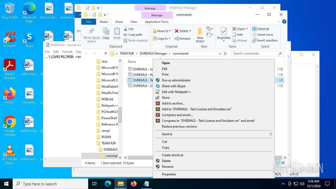Click Paste shortcut in ribbon
The height and width of the screenshot is (189, 336).
pyautogui.click(x=135, y=40)
